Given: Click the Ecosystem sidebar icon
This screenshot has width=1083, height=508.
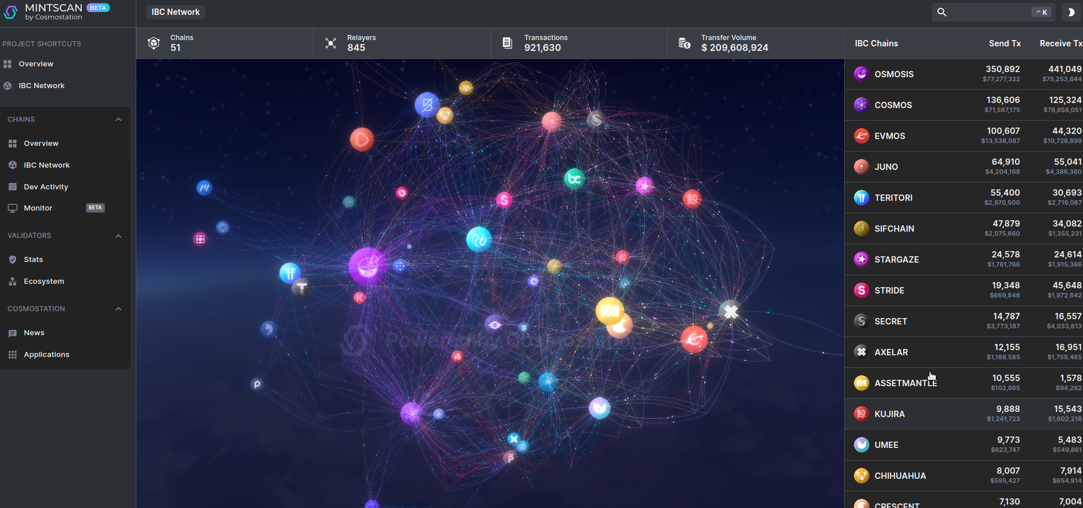Looking at the screenshot, I should (13, 281).
